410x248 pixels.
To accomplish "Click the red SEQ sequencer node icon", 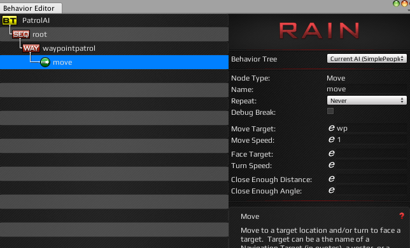I will (21, 34).
